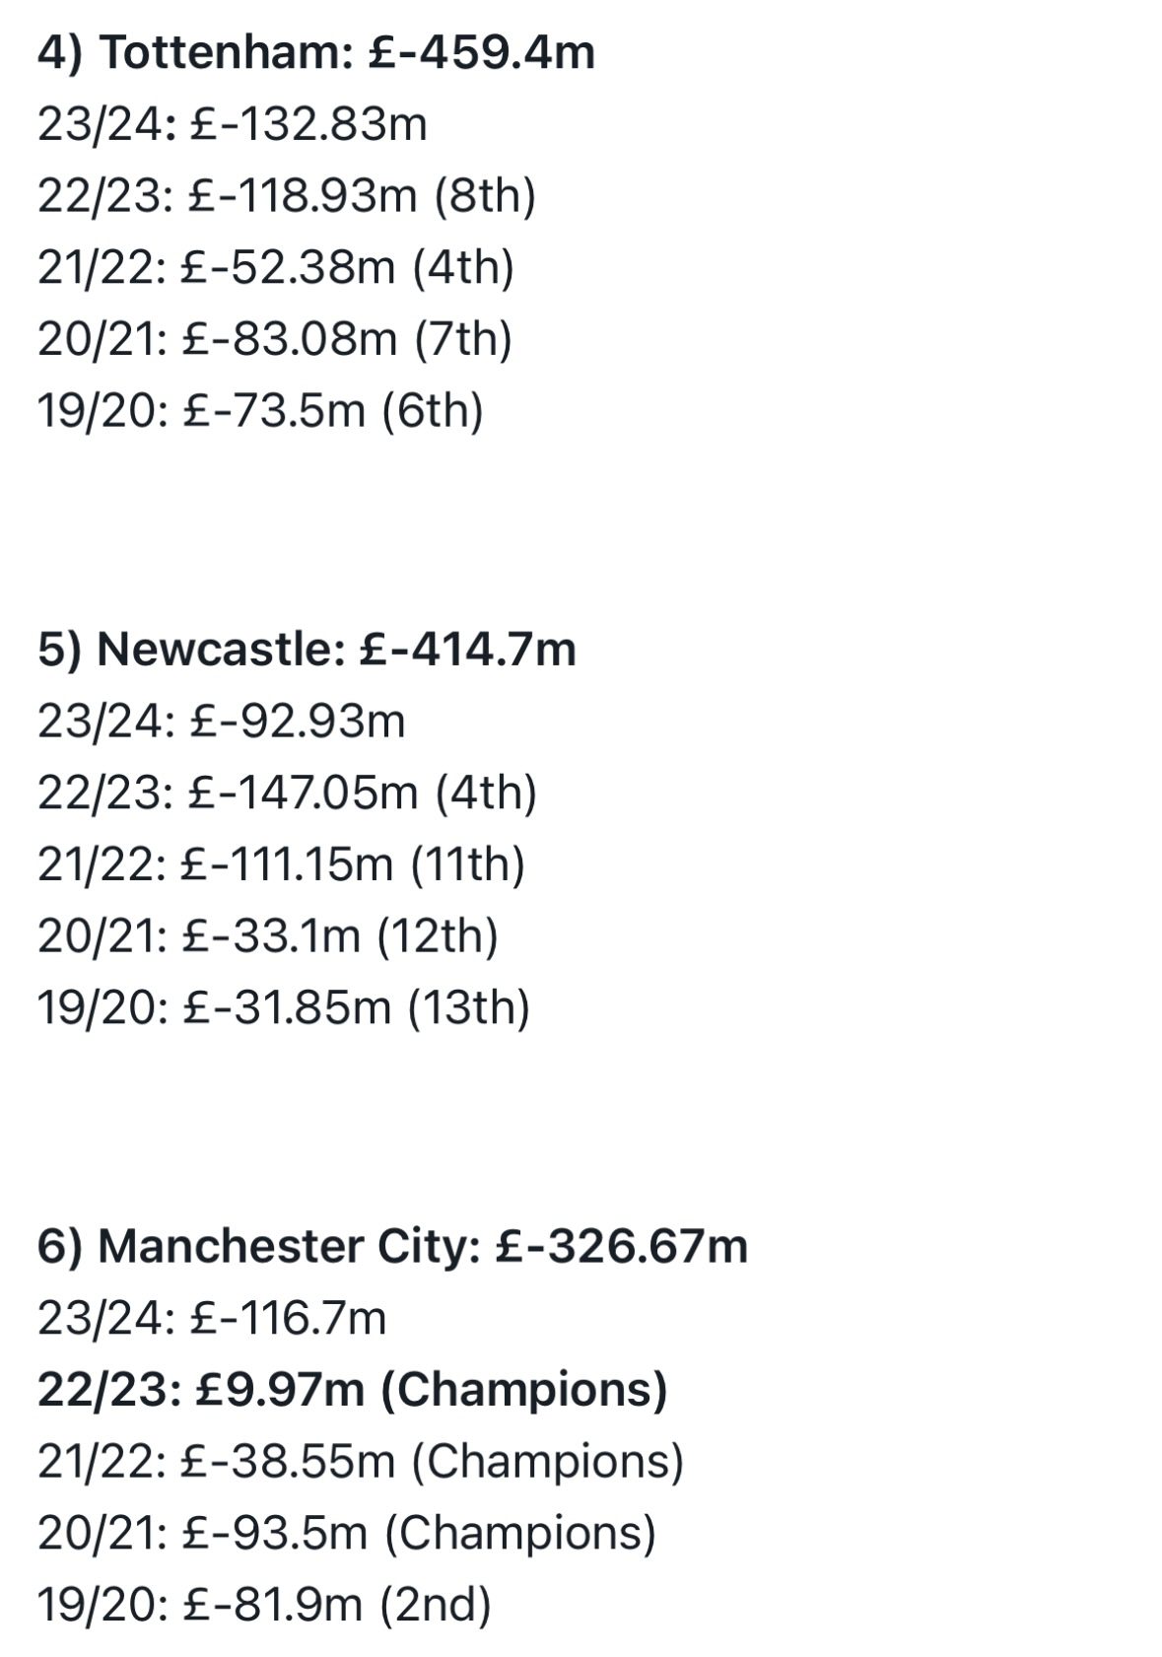The height and width of the screenshot is (1657, 1162).
Task: Tap bold 22/23 £9.97m (Champions) line
Action: 353,1390
